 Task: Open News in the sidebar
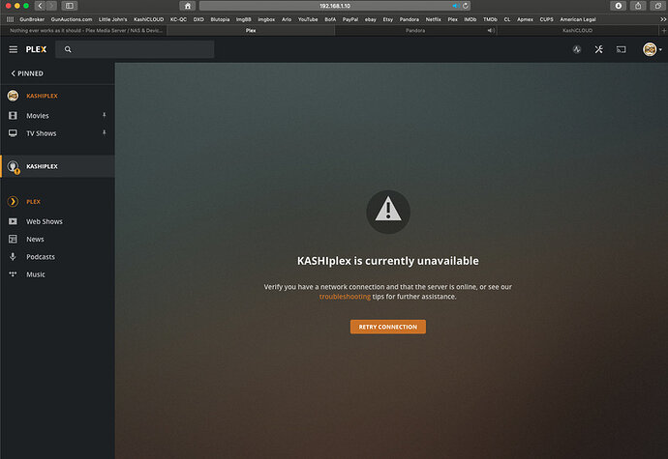[35, 239]
